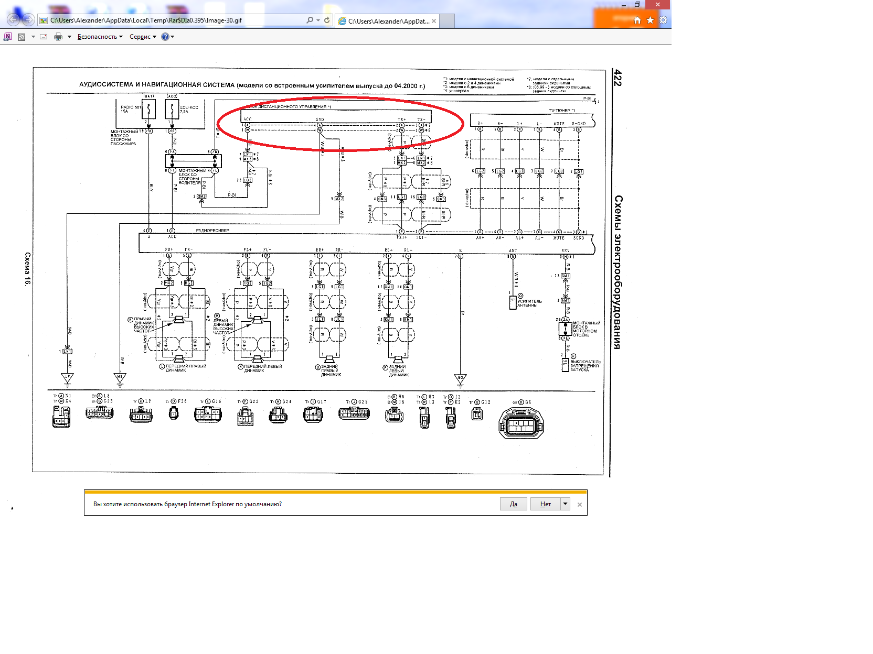Click the Read mail envelope icon

pyautogui.click(x=44, y=37)
